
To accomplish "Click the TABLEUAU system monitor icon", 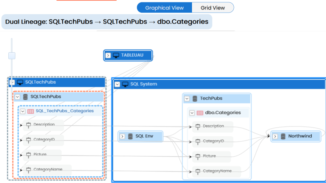I will pyautogui.click(x=116, y=55).
